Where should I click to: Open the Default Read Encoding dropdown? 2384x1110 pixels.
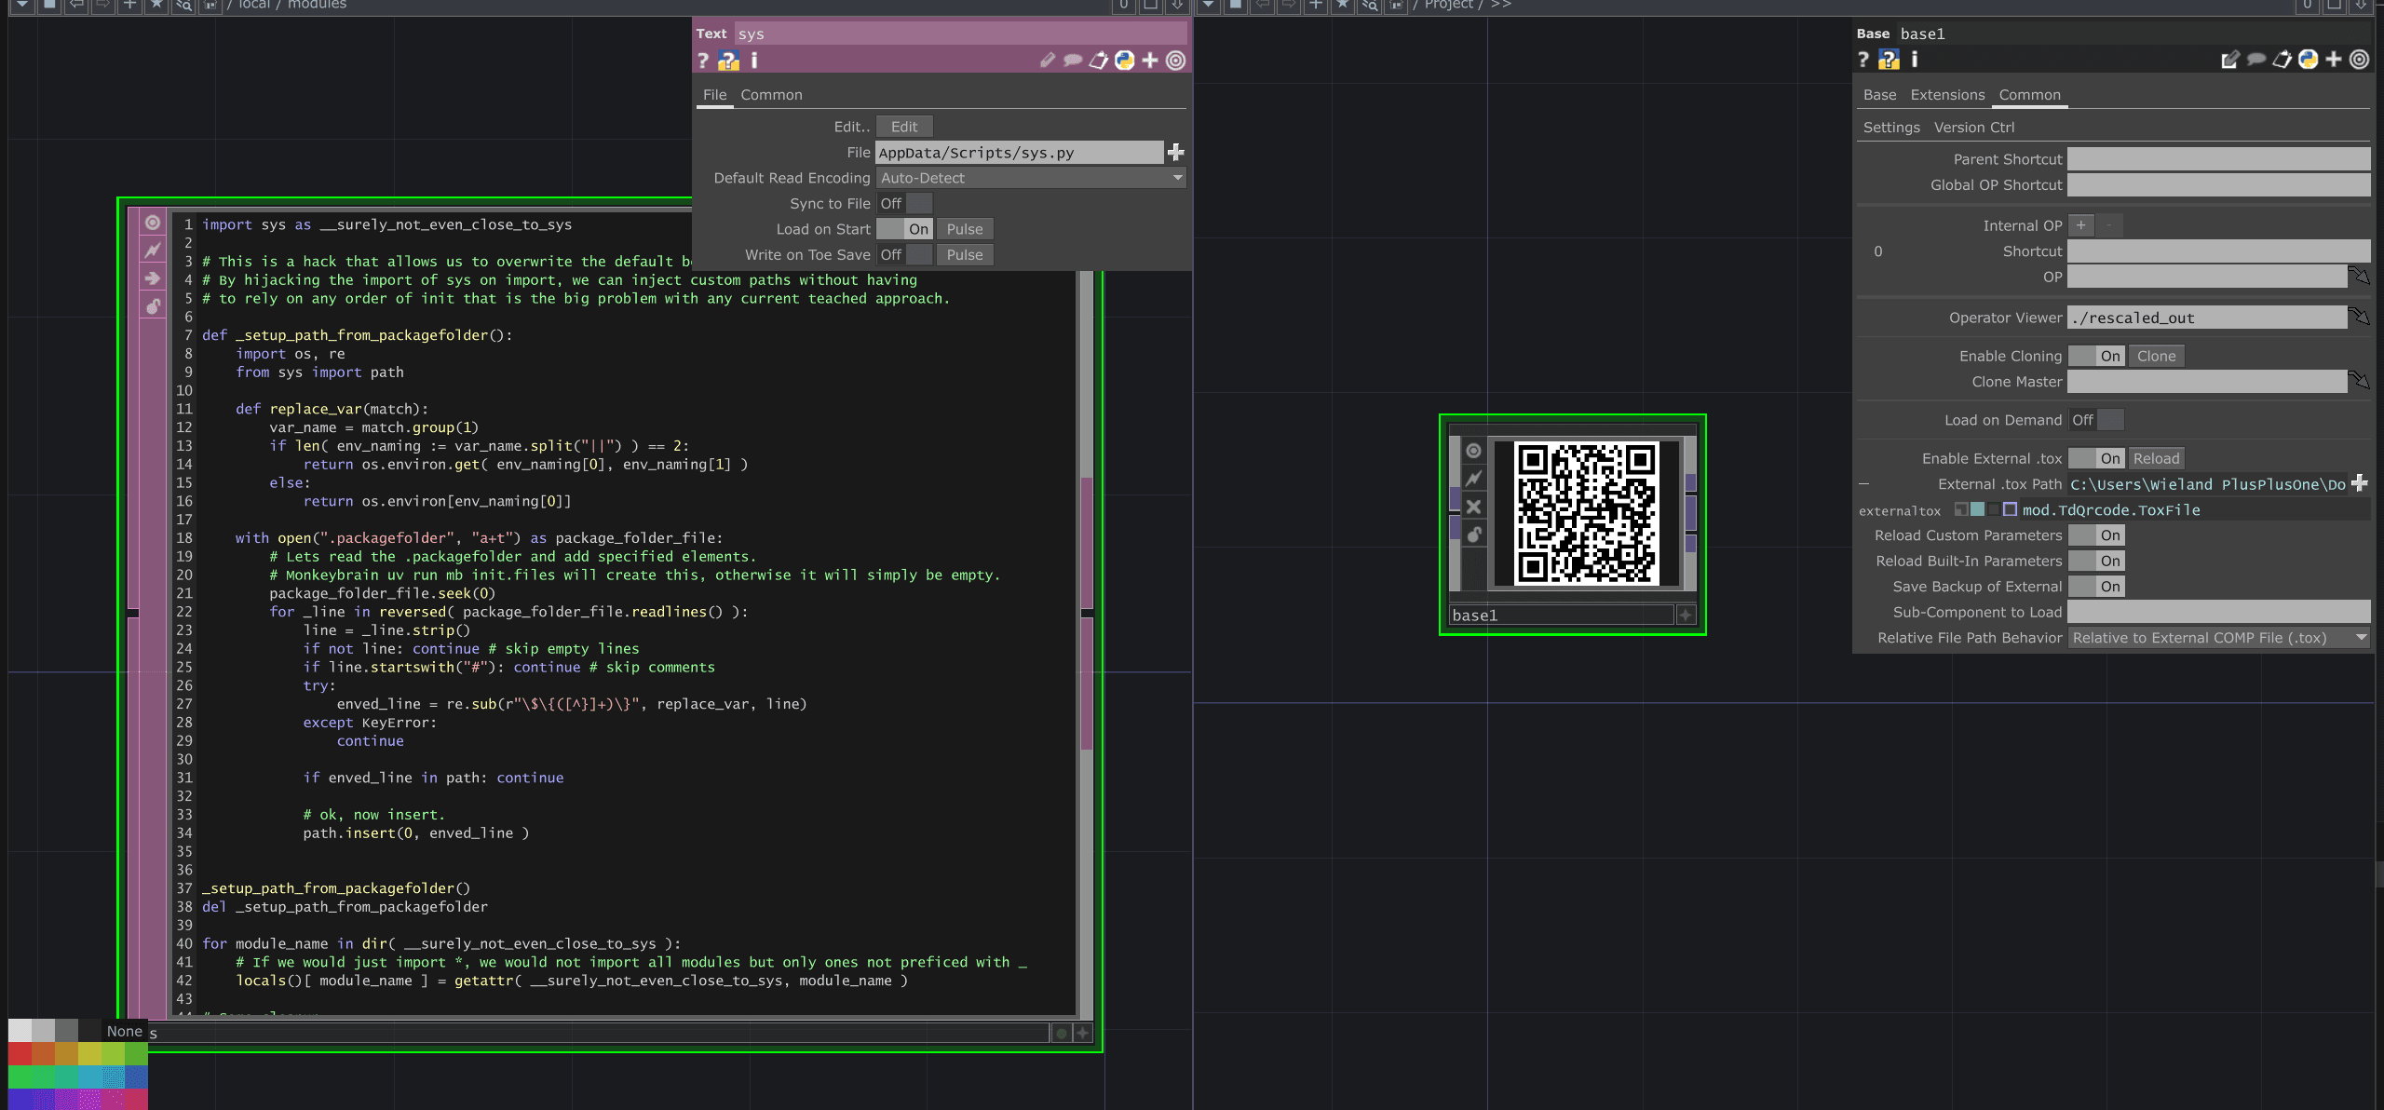point(1031,178)
